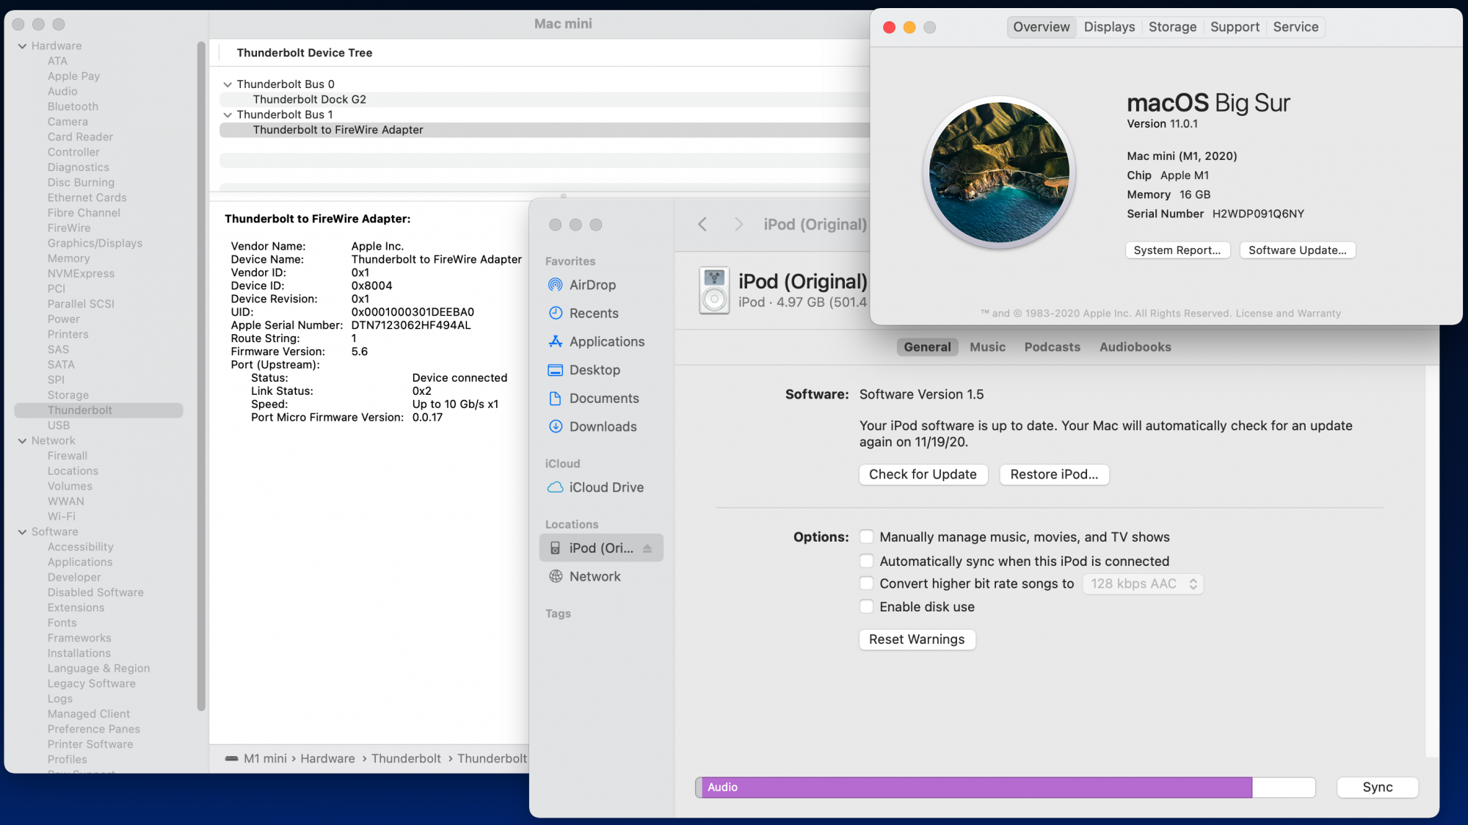
Task: Eject the iPod using the eject icon
Action: coord(647,548)
